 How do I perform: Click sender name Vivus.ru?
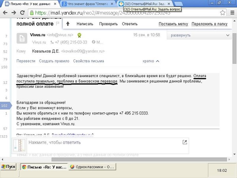click(38, 35)
